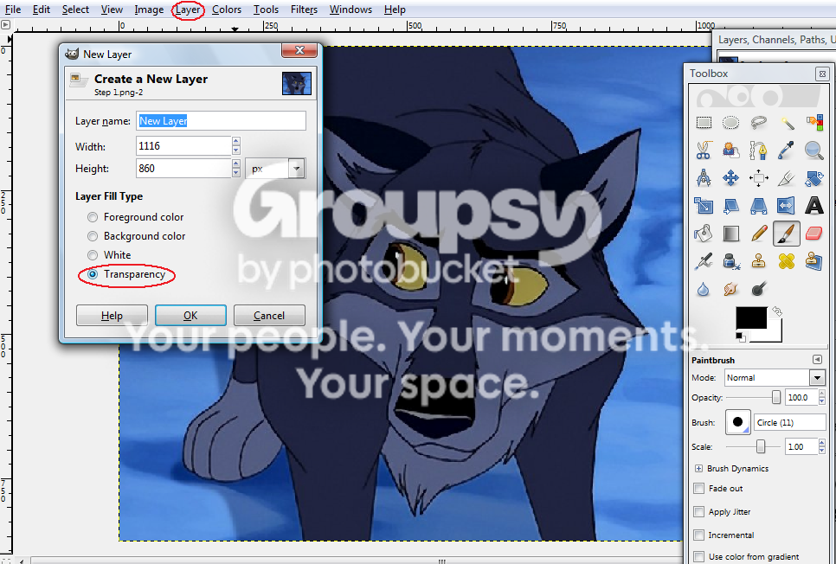Select the Eraser tool

coord(814,234)
